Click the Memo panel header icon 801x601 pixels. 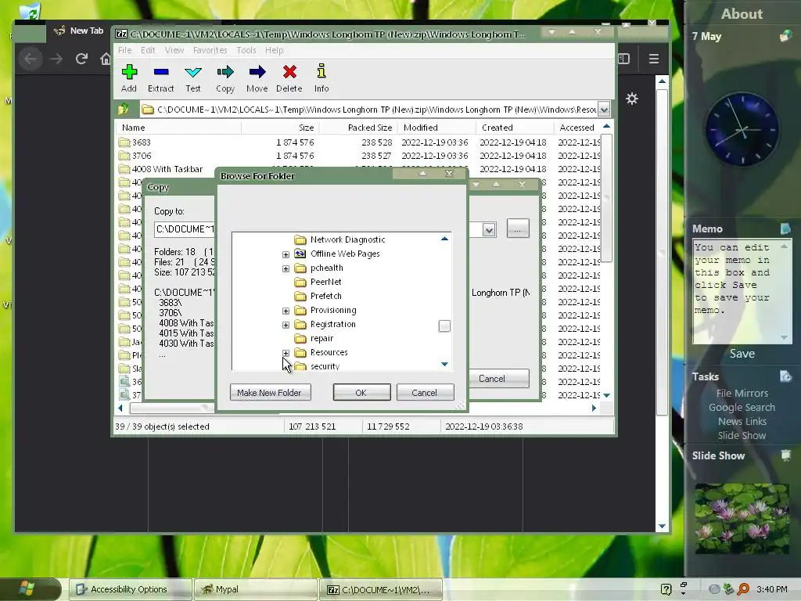785,229
